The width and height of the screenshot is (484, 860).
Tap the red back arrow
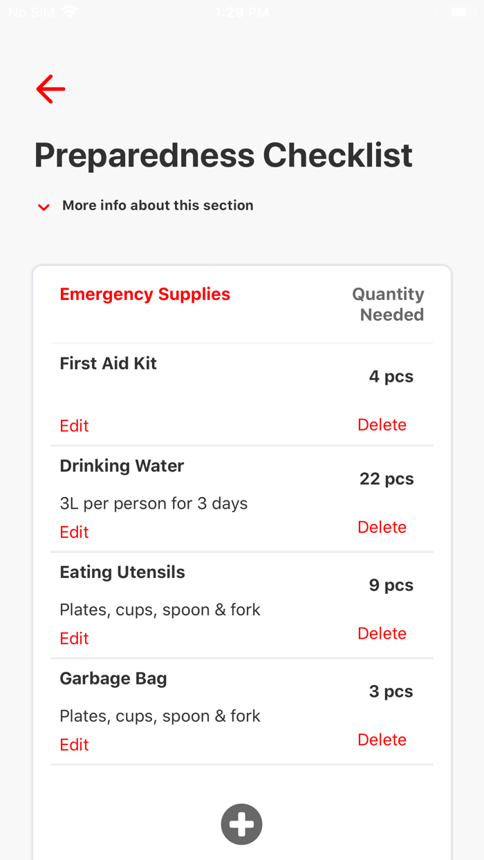(50, 89)
